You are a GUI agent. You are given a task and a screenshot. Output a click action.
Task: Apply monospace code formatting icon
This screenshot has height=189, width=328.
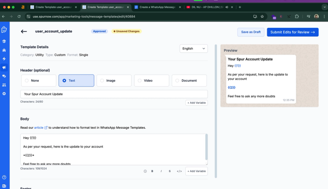pos(179,171)
